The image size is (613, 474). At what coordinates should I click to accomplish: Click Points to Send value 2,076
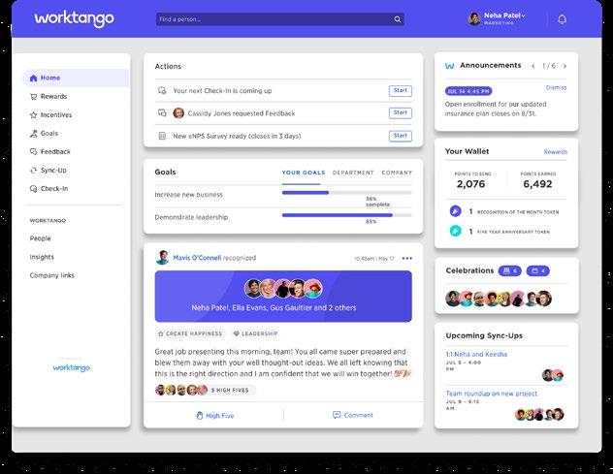(x=470, y=184)
